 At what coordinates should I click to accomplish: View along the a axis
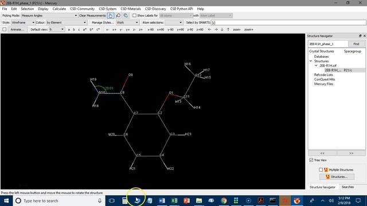[69, 30]
